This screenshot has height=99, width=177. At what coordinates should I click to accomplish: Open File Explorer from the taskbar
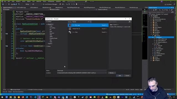coord(11,97)
